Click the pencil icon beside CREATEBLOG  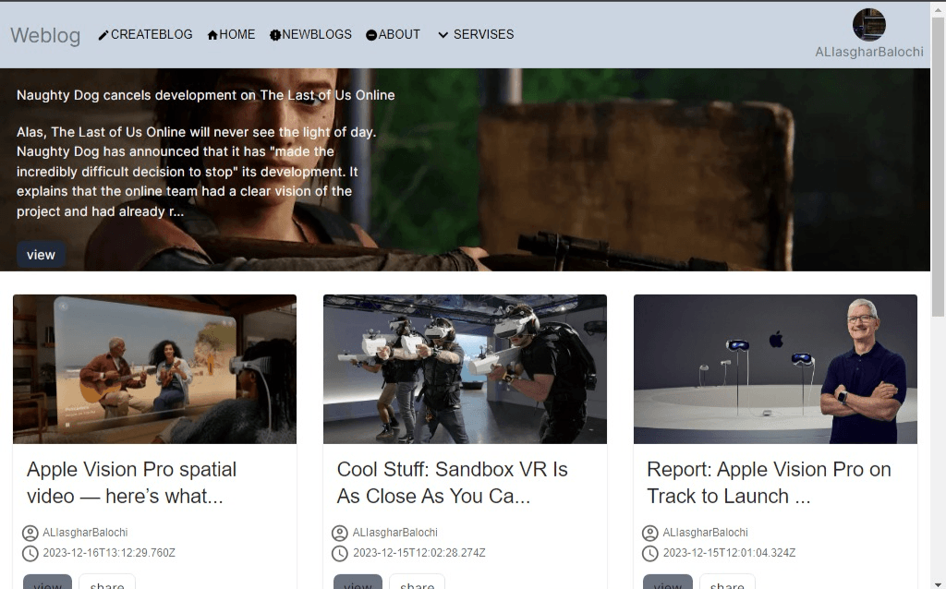[x=103, y=35]
